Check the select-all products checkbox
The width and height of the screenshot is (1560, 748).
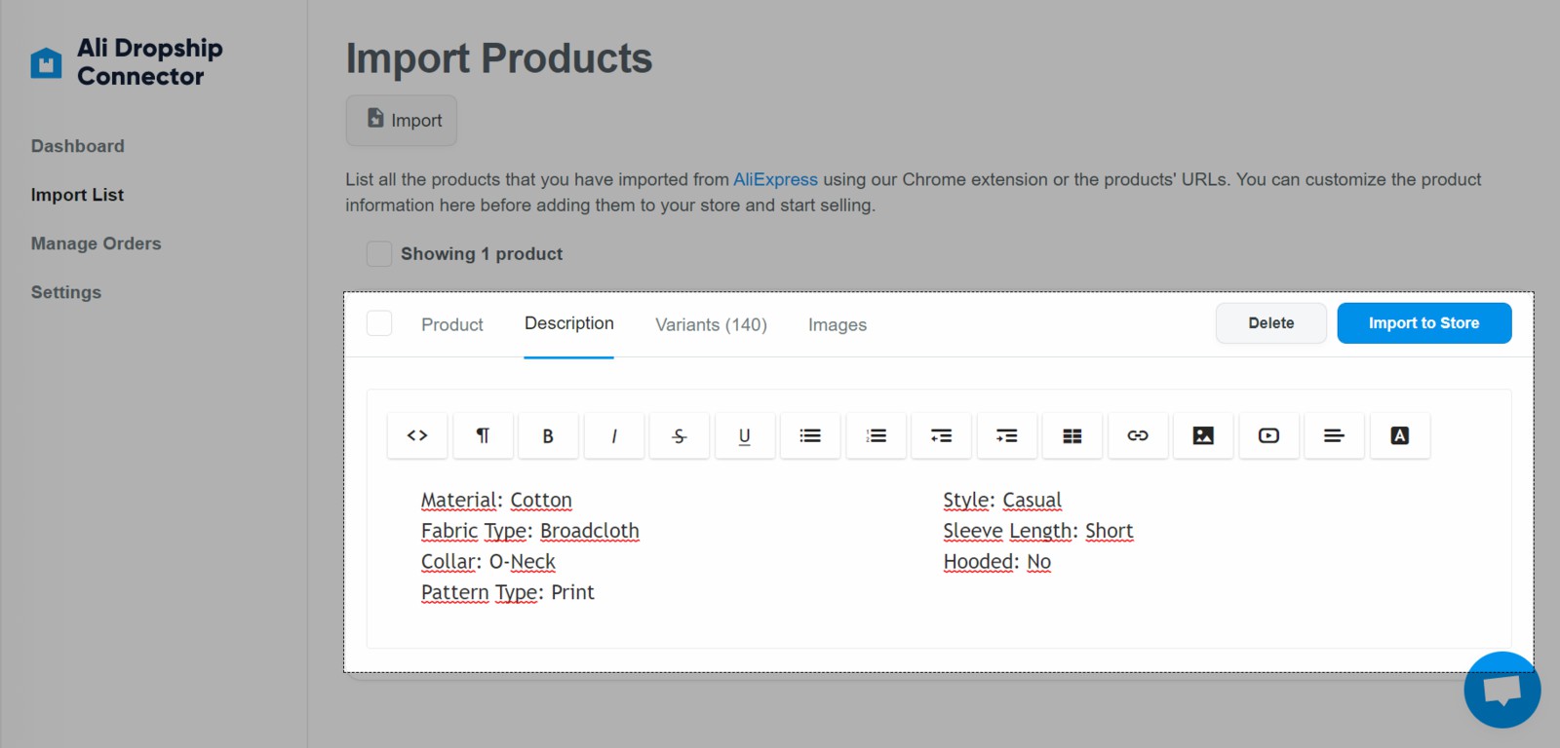coord(379,254)
